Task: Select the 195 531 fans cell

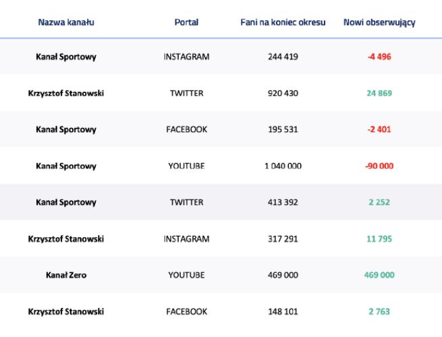Action: (283, 129)
